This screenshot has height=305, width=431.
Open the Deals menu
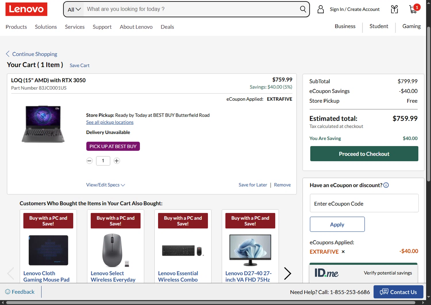pos(167,27)
